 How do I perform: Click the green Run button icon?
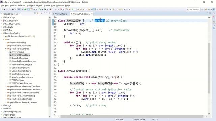point(39,9)
